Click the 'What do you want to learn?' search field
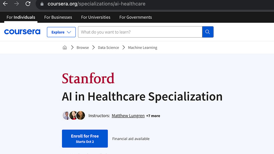The image size is (274, 154). click(x=140, y=32)
